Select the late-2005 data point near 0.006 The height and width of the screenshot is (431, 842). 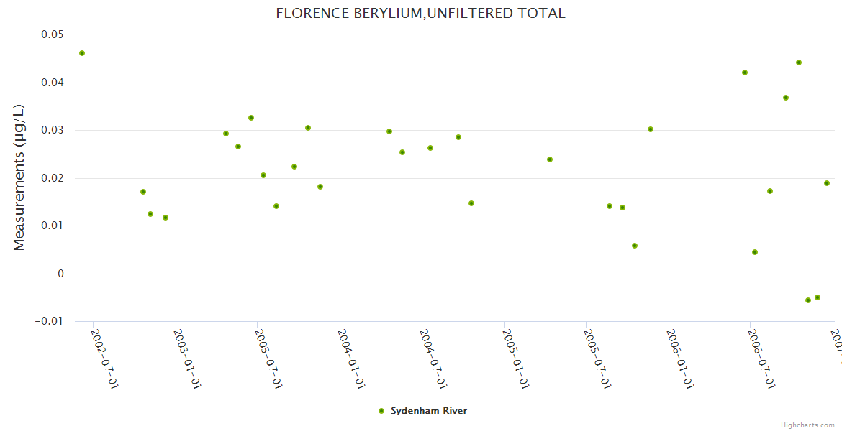click(x=635, y=246)
